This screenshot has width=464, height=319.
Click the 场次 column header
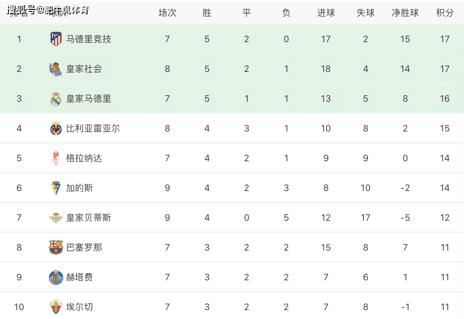(x=167, y=13)
